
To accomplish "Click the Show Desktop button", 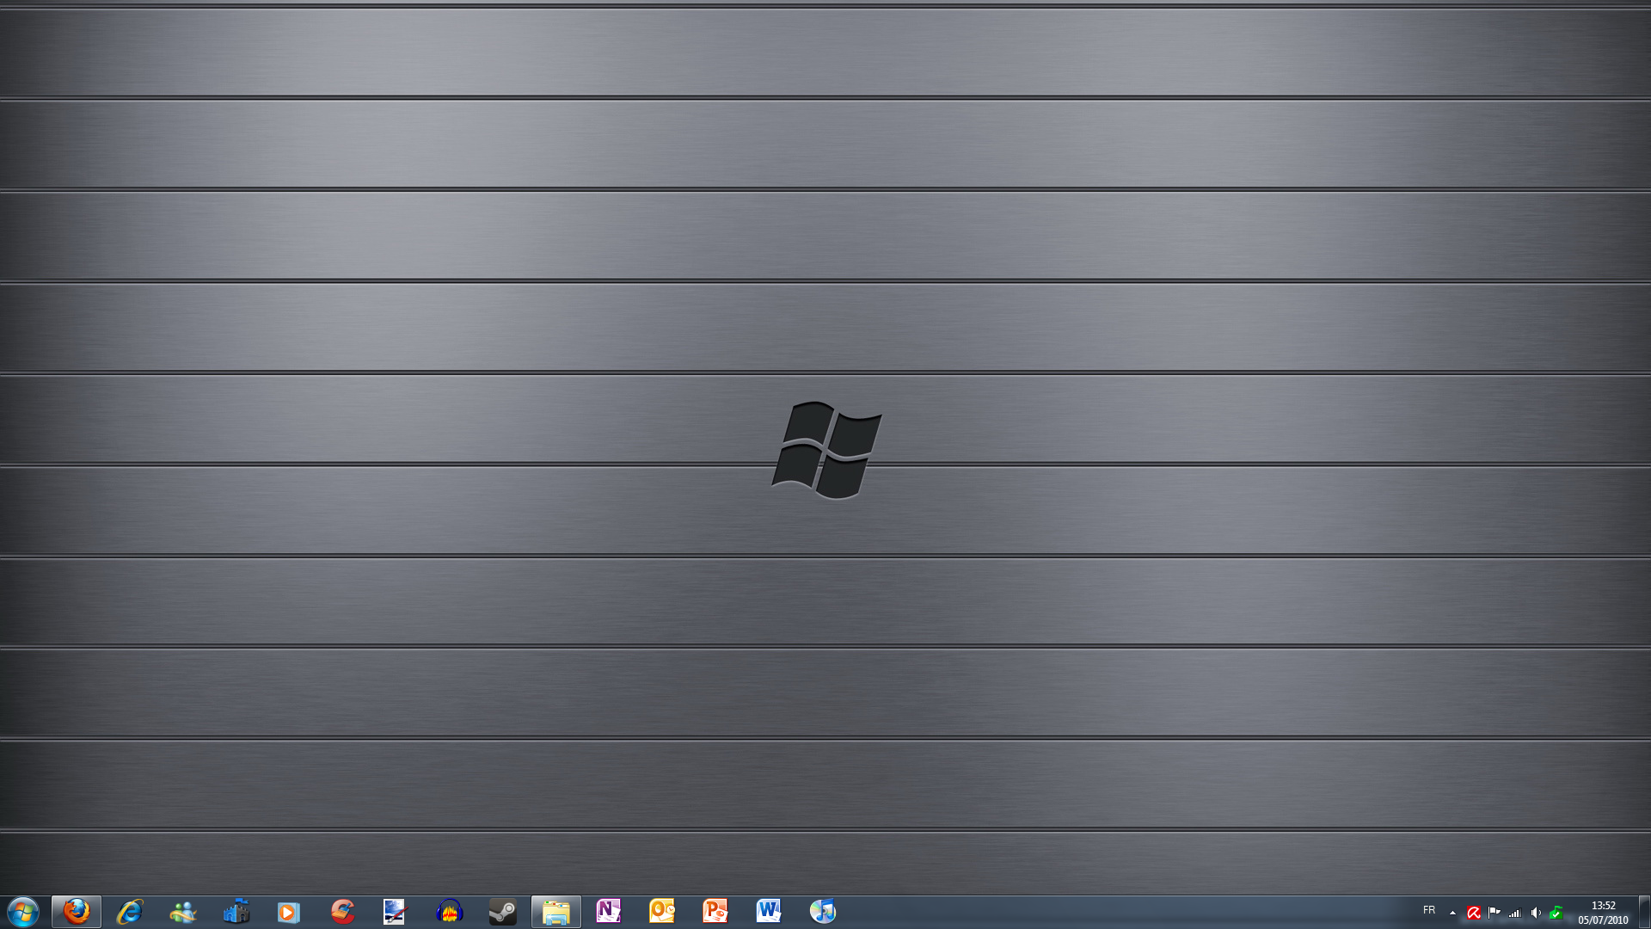I will click(x=1644, y=912).
